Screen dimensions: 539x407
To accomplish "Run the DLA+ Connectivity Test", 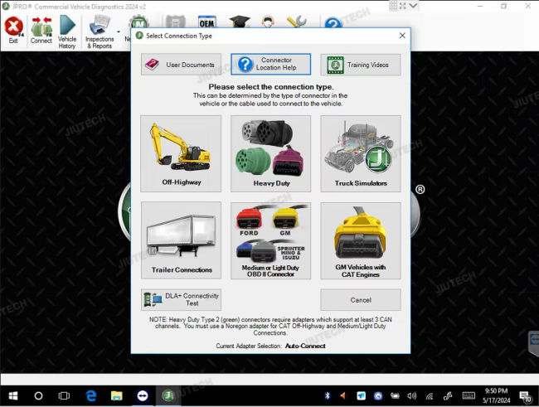I will (x=181, y=299).
